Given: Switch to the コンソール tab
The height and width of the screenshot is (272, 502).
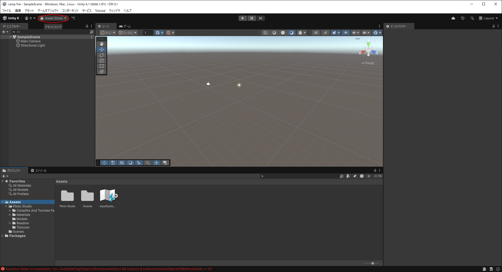Looking at the screenshot, I should [39, 171].
